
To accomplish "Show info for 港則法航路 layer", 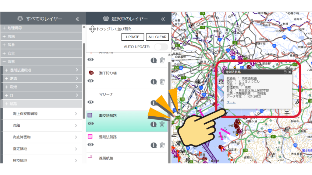I will 154,145.
